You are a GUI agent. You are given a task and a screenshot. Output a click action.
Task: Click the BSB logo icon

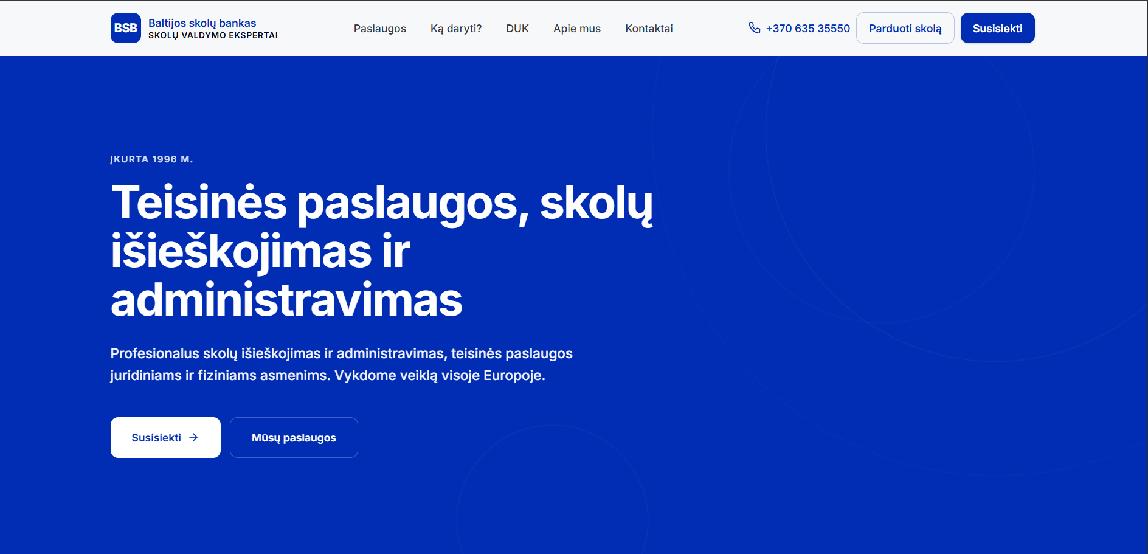(x=126, y=28)
